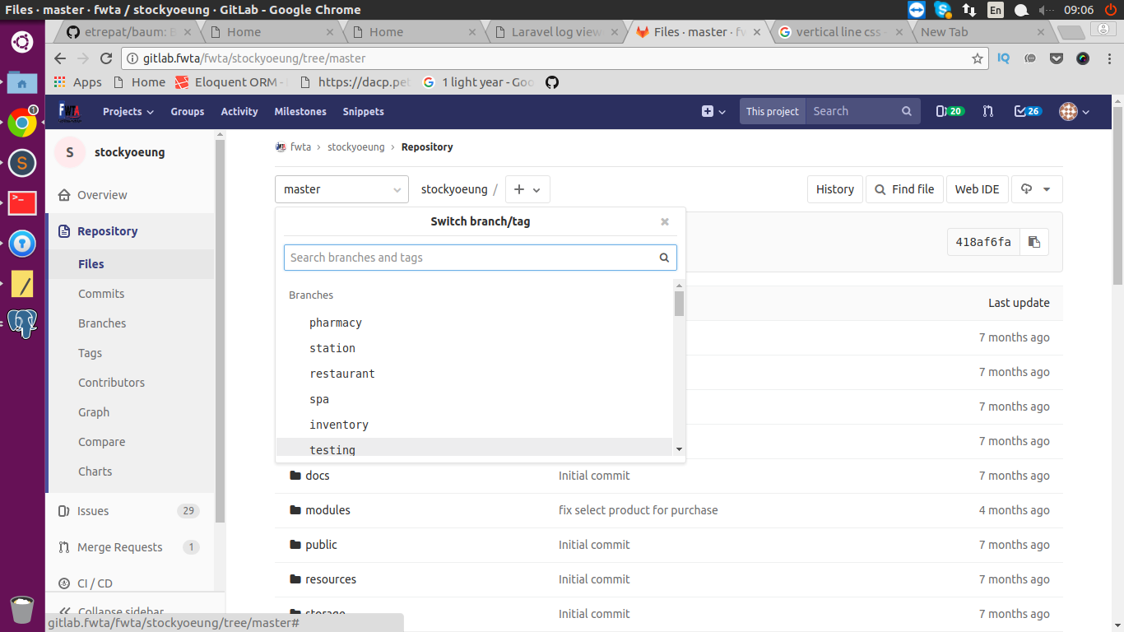
Task: Copy commit SHA to clipboard
Action: point(1034,242)
